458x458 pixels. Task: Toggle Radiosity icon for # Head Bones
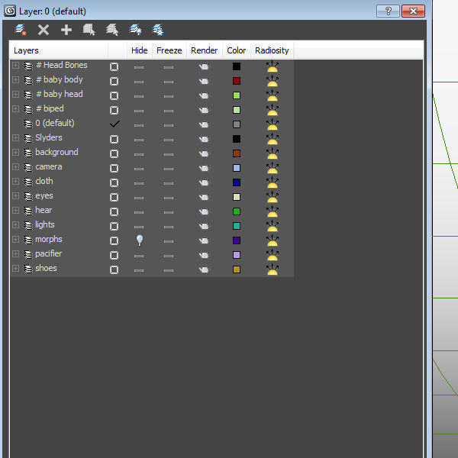pyautogui.click(x=273, y=66)
